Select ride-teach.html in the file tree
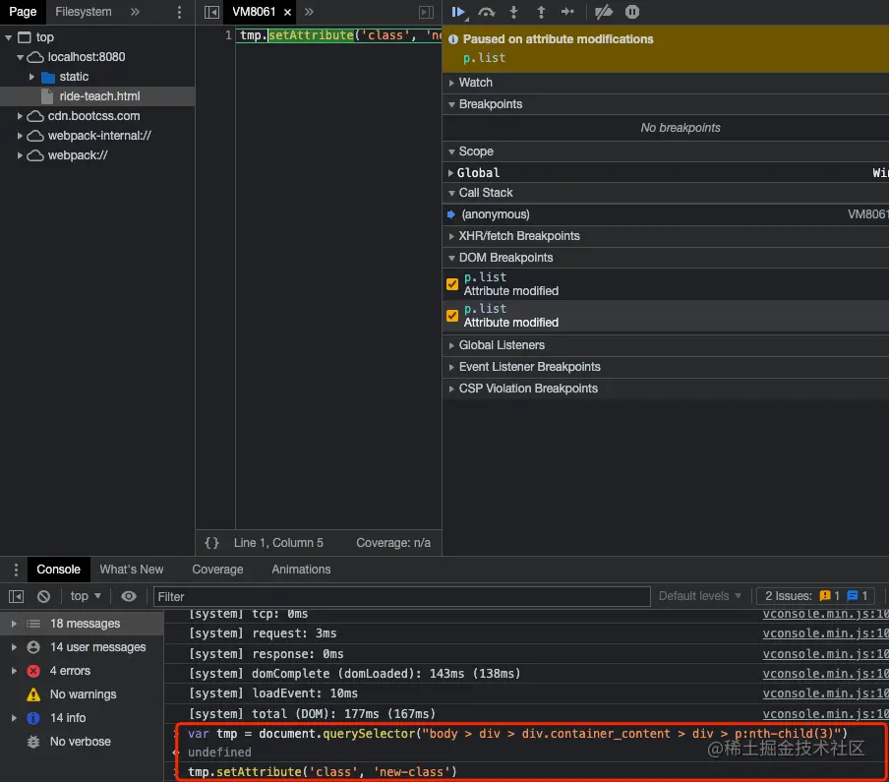 (x=97, y=96)
